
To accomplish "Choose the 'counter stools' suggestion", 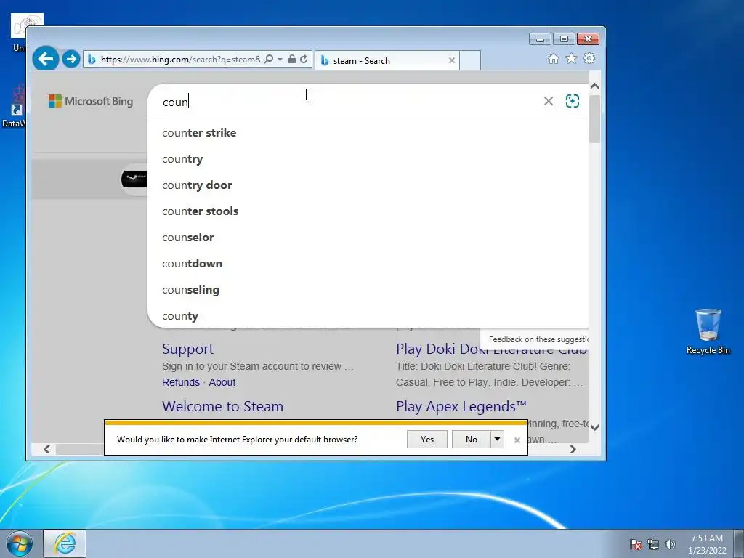I will coord(368,211).
